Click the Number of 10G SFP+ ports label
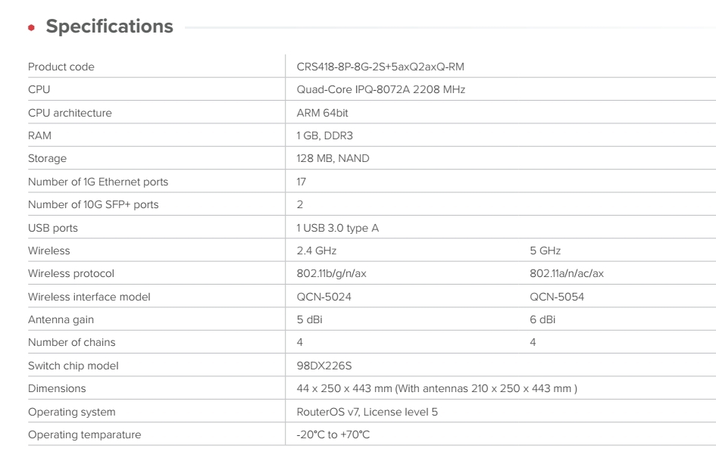 (x=93, y=204)
